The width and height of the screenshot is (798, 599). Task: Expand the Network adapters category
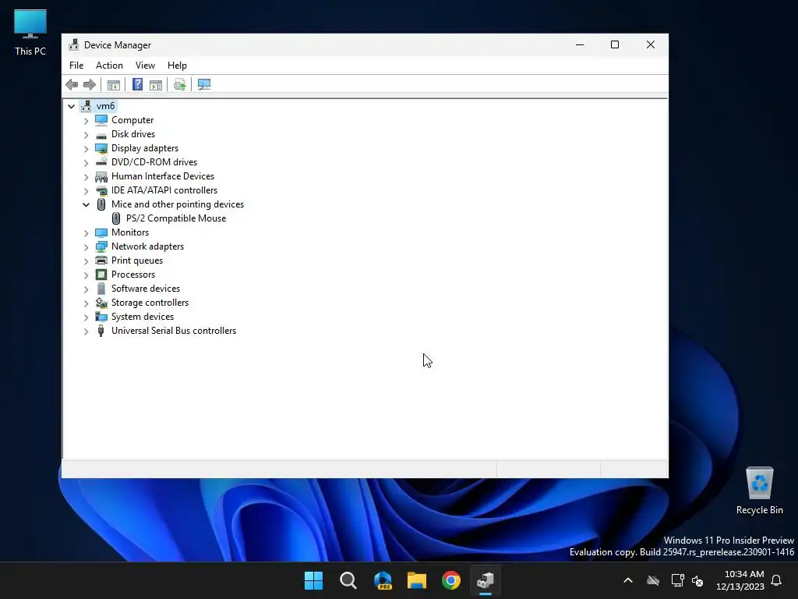[x=86, y=247]
